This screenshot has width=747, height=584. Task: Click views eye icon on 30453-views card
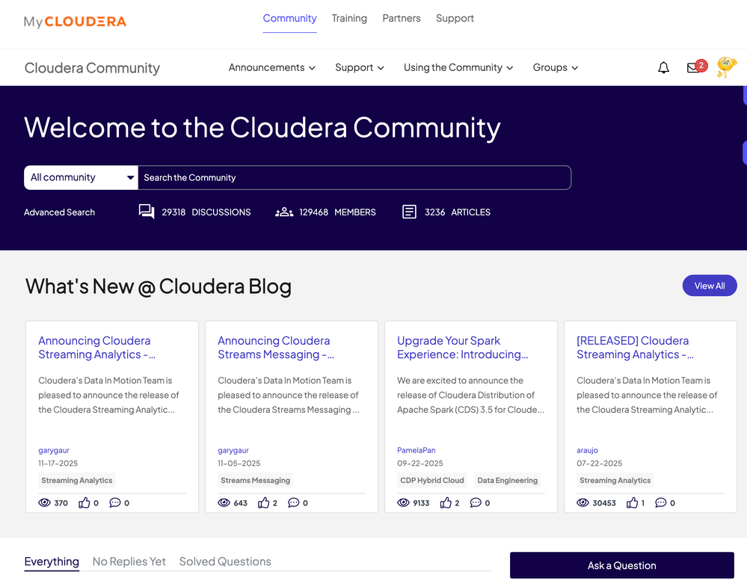pyautogui.click(x=582, y=502)
